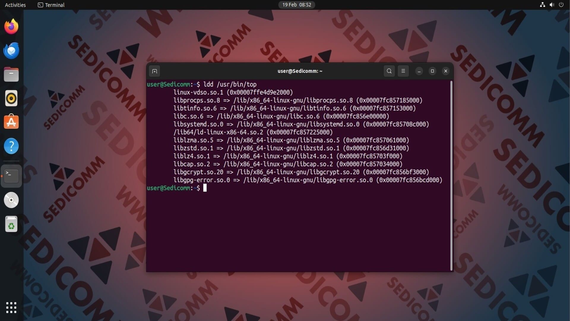Open the volume indicator in the top bar
Viewport: 570px width, 321px height.
pos(552,5)
